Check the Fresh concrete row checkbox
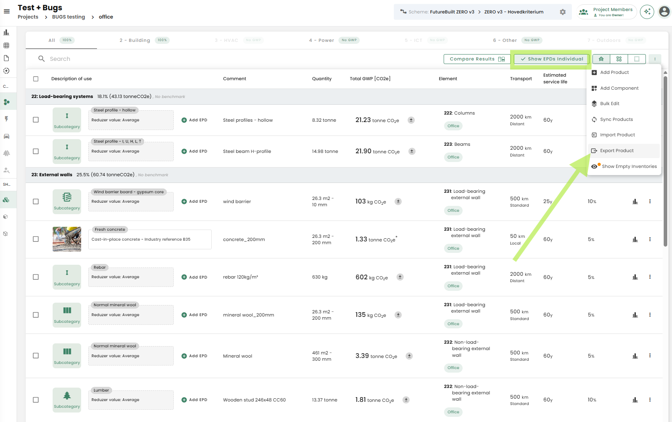The width and height of the screenshot is (672, 422). [x=36, y=239]
